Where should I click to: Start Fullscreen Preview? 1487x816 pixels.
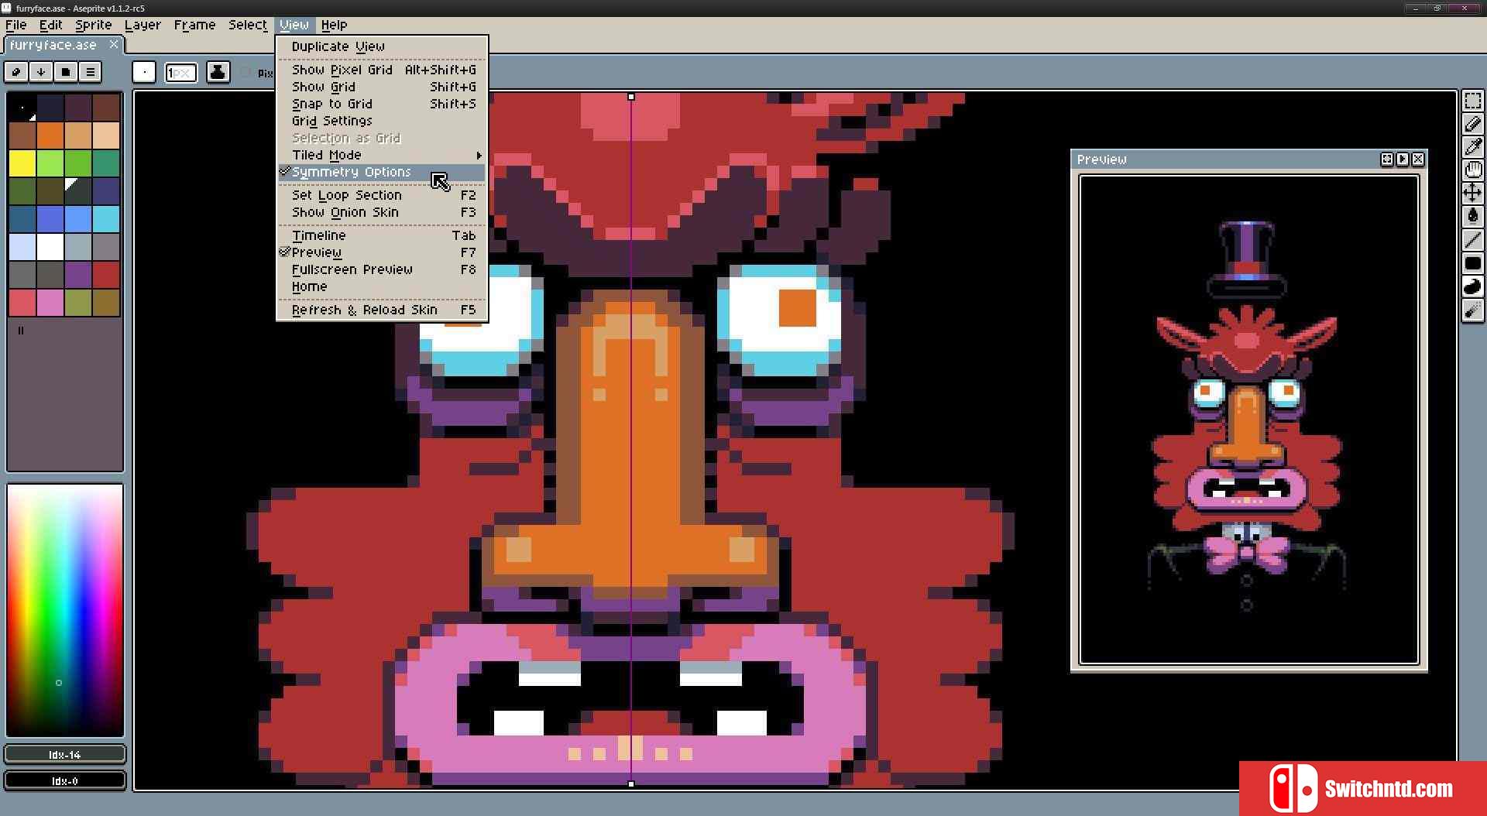click(x=382, y=269)
